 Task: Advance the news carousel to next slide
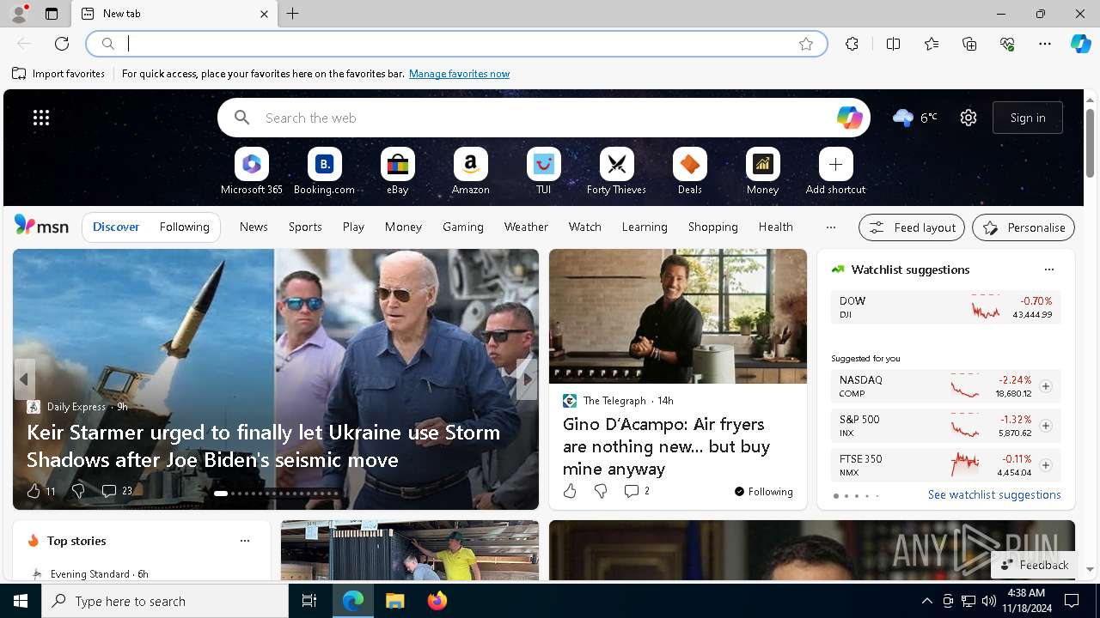527,379
